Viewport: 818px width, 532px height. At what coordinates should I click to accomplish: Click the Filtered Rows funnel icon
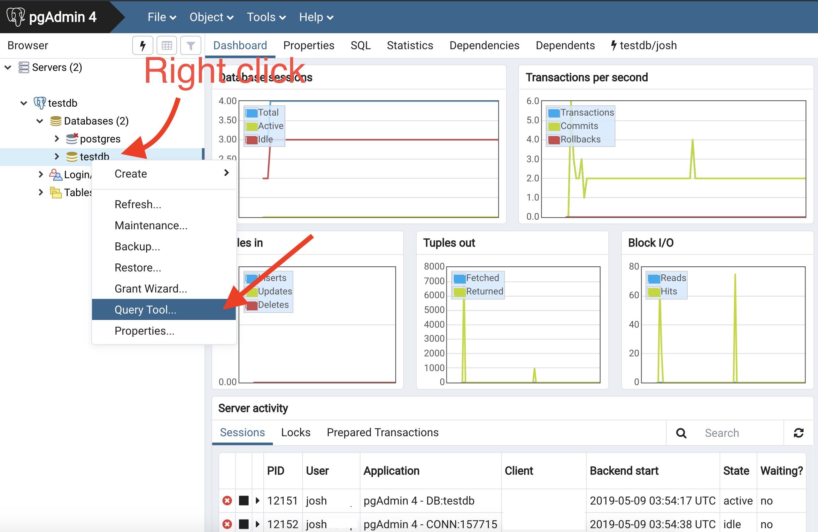[x=191, y=45]
